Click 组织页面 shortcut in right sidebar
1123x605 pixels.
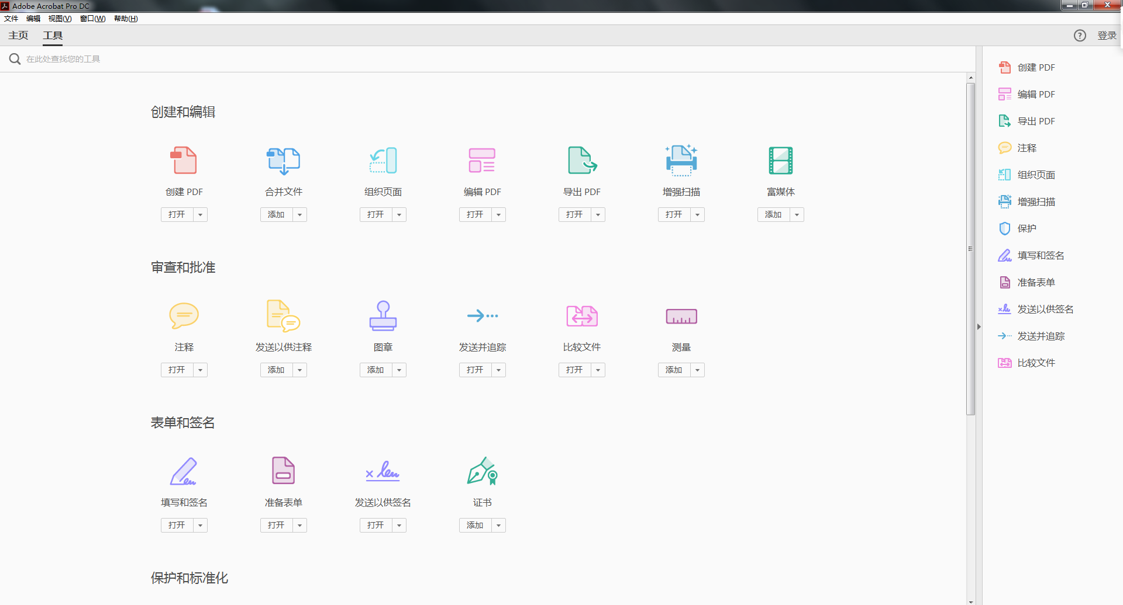click(1026, 175)
